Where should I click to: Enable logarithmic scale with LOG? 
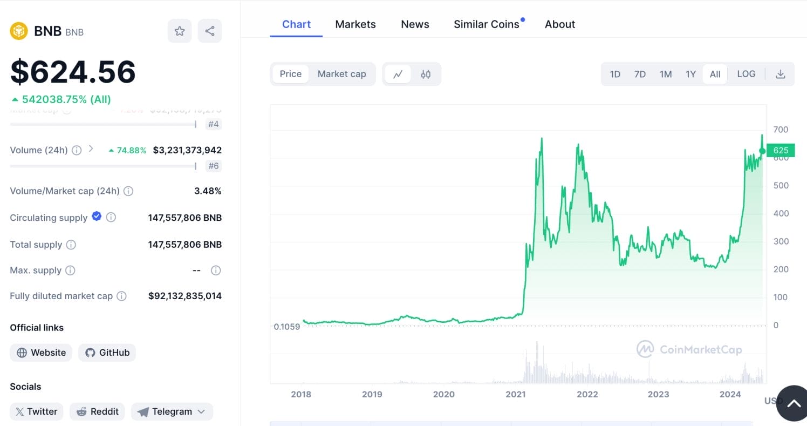(x=746, y=73)
